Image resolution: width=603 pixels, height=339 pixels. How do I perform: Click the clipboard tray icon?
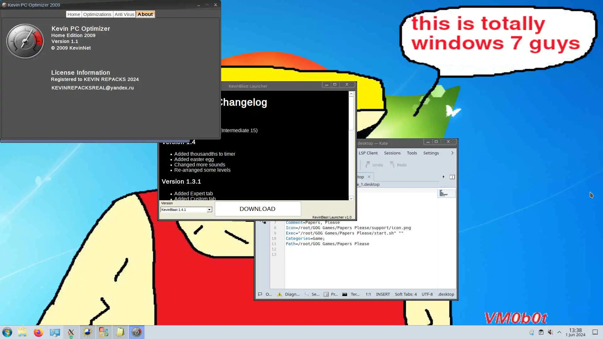pos(541,332)
